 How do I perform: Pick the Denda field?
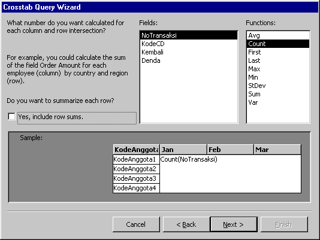[x=189, y=60]
